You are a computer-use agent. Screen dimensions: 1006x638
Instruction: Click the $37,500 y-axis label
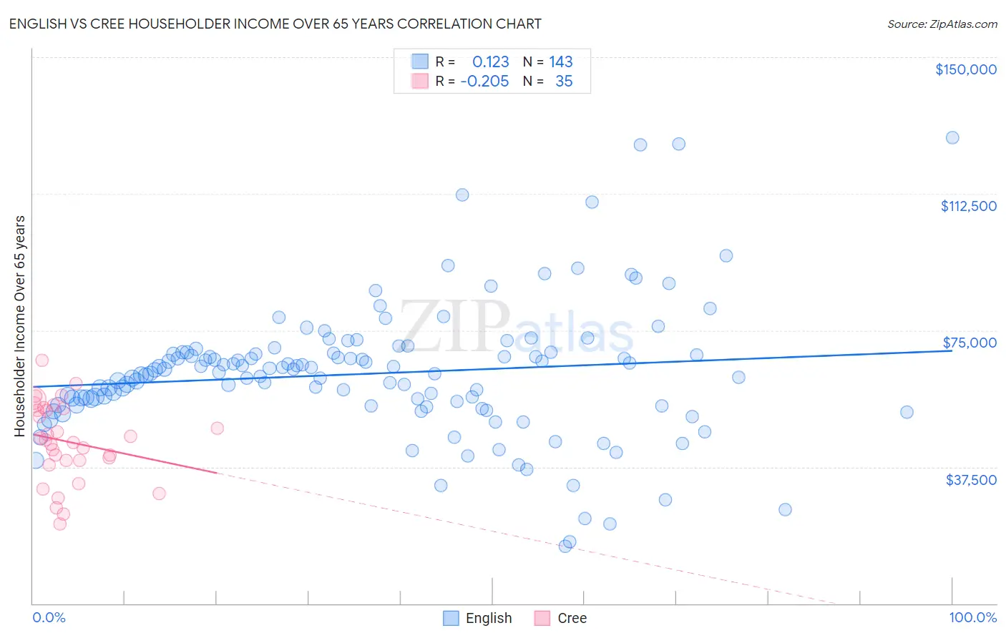(x=971, y=480)
